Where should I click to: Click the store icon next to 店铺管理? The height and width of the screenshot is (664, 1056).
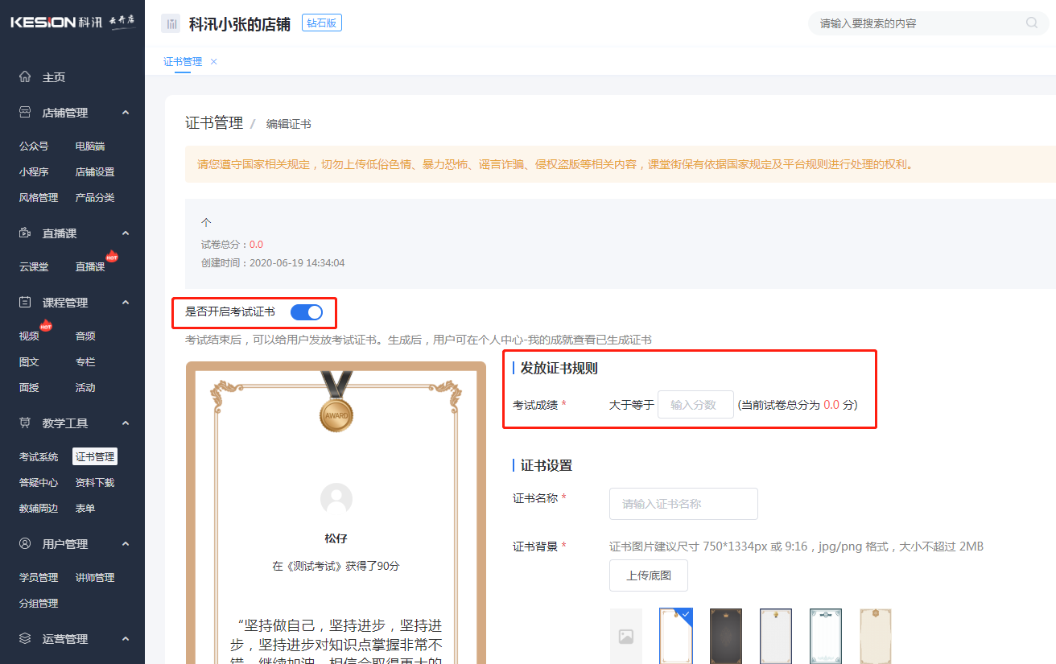(24, 112)
